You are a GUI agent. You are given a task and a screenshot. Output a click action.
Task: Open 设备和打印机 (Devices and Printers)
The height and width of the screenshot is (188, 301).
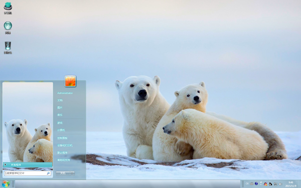click(65, 145)
